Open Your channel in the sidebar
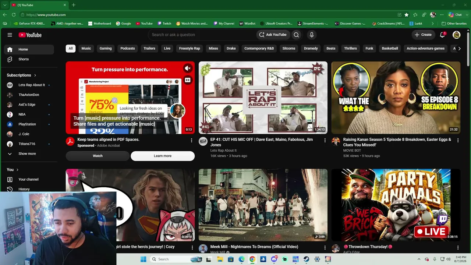The image size is (471, 265). pyautogui.click(x=29, y=179)
